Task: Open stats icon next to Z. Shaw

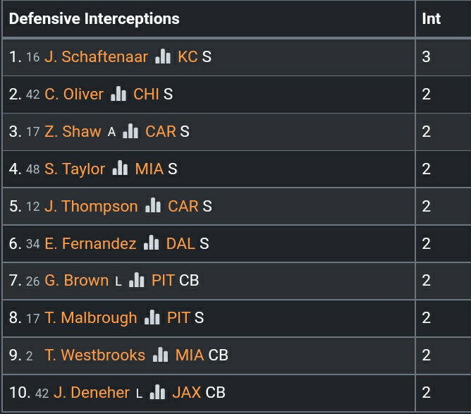Action: coord(130,131)
